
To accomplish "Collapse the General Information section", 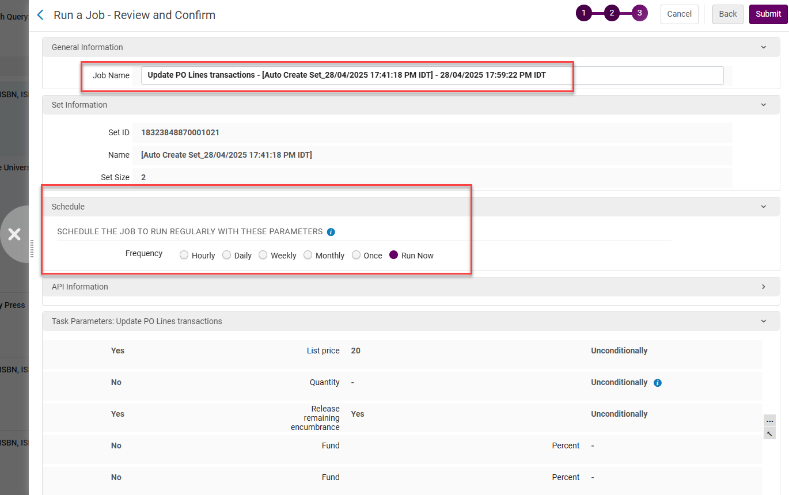I will pyautogui.click(x=764, y=47).
